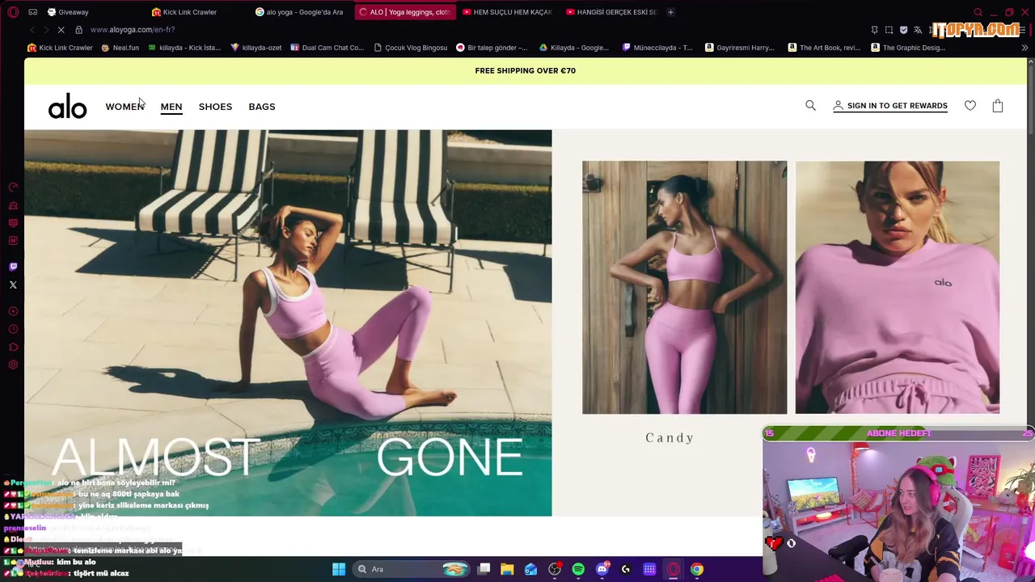Image resolution: width=1035 pixels, height=582 pixels.
Task: Open pink alo sweatshirt photo
Action: [x=898, y=287]
